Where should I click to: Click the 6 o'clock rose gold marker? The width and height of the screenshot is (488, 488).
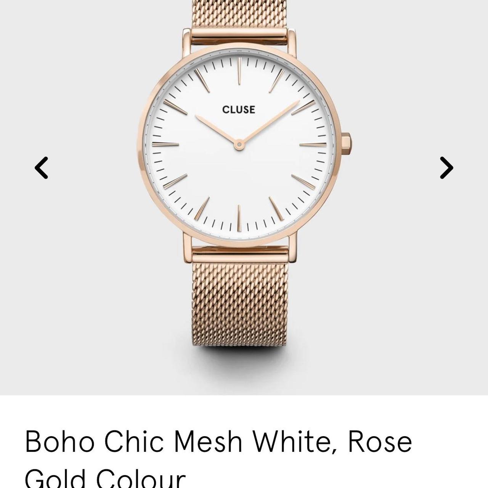(x=239, y=218)
